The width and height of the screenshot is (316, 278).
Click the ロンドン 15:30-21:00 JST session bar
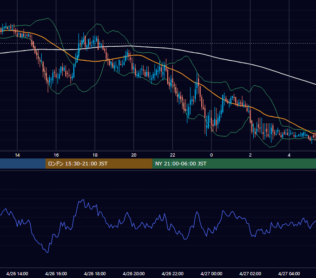tap(99, 164)
